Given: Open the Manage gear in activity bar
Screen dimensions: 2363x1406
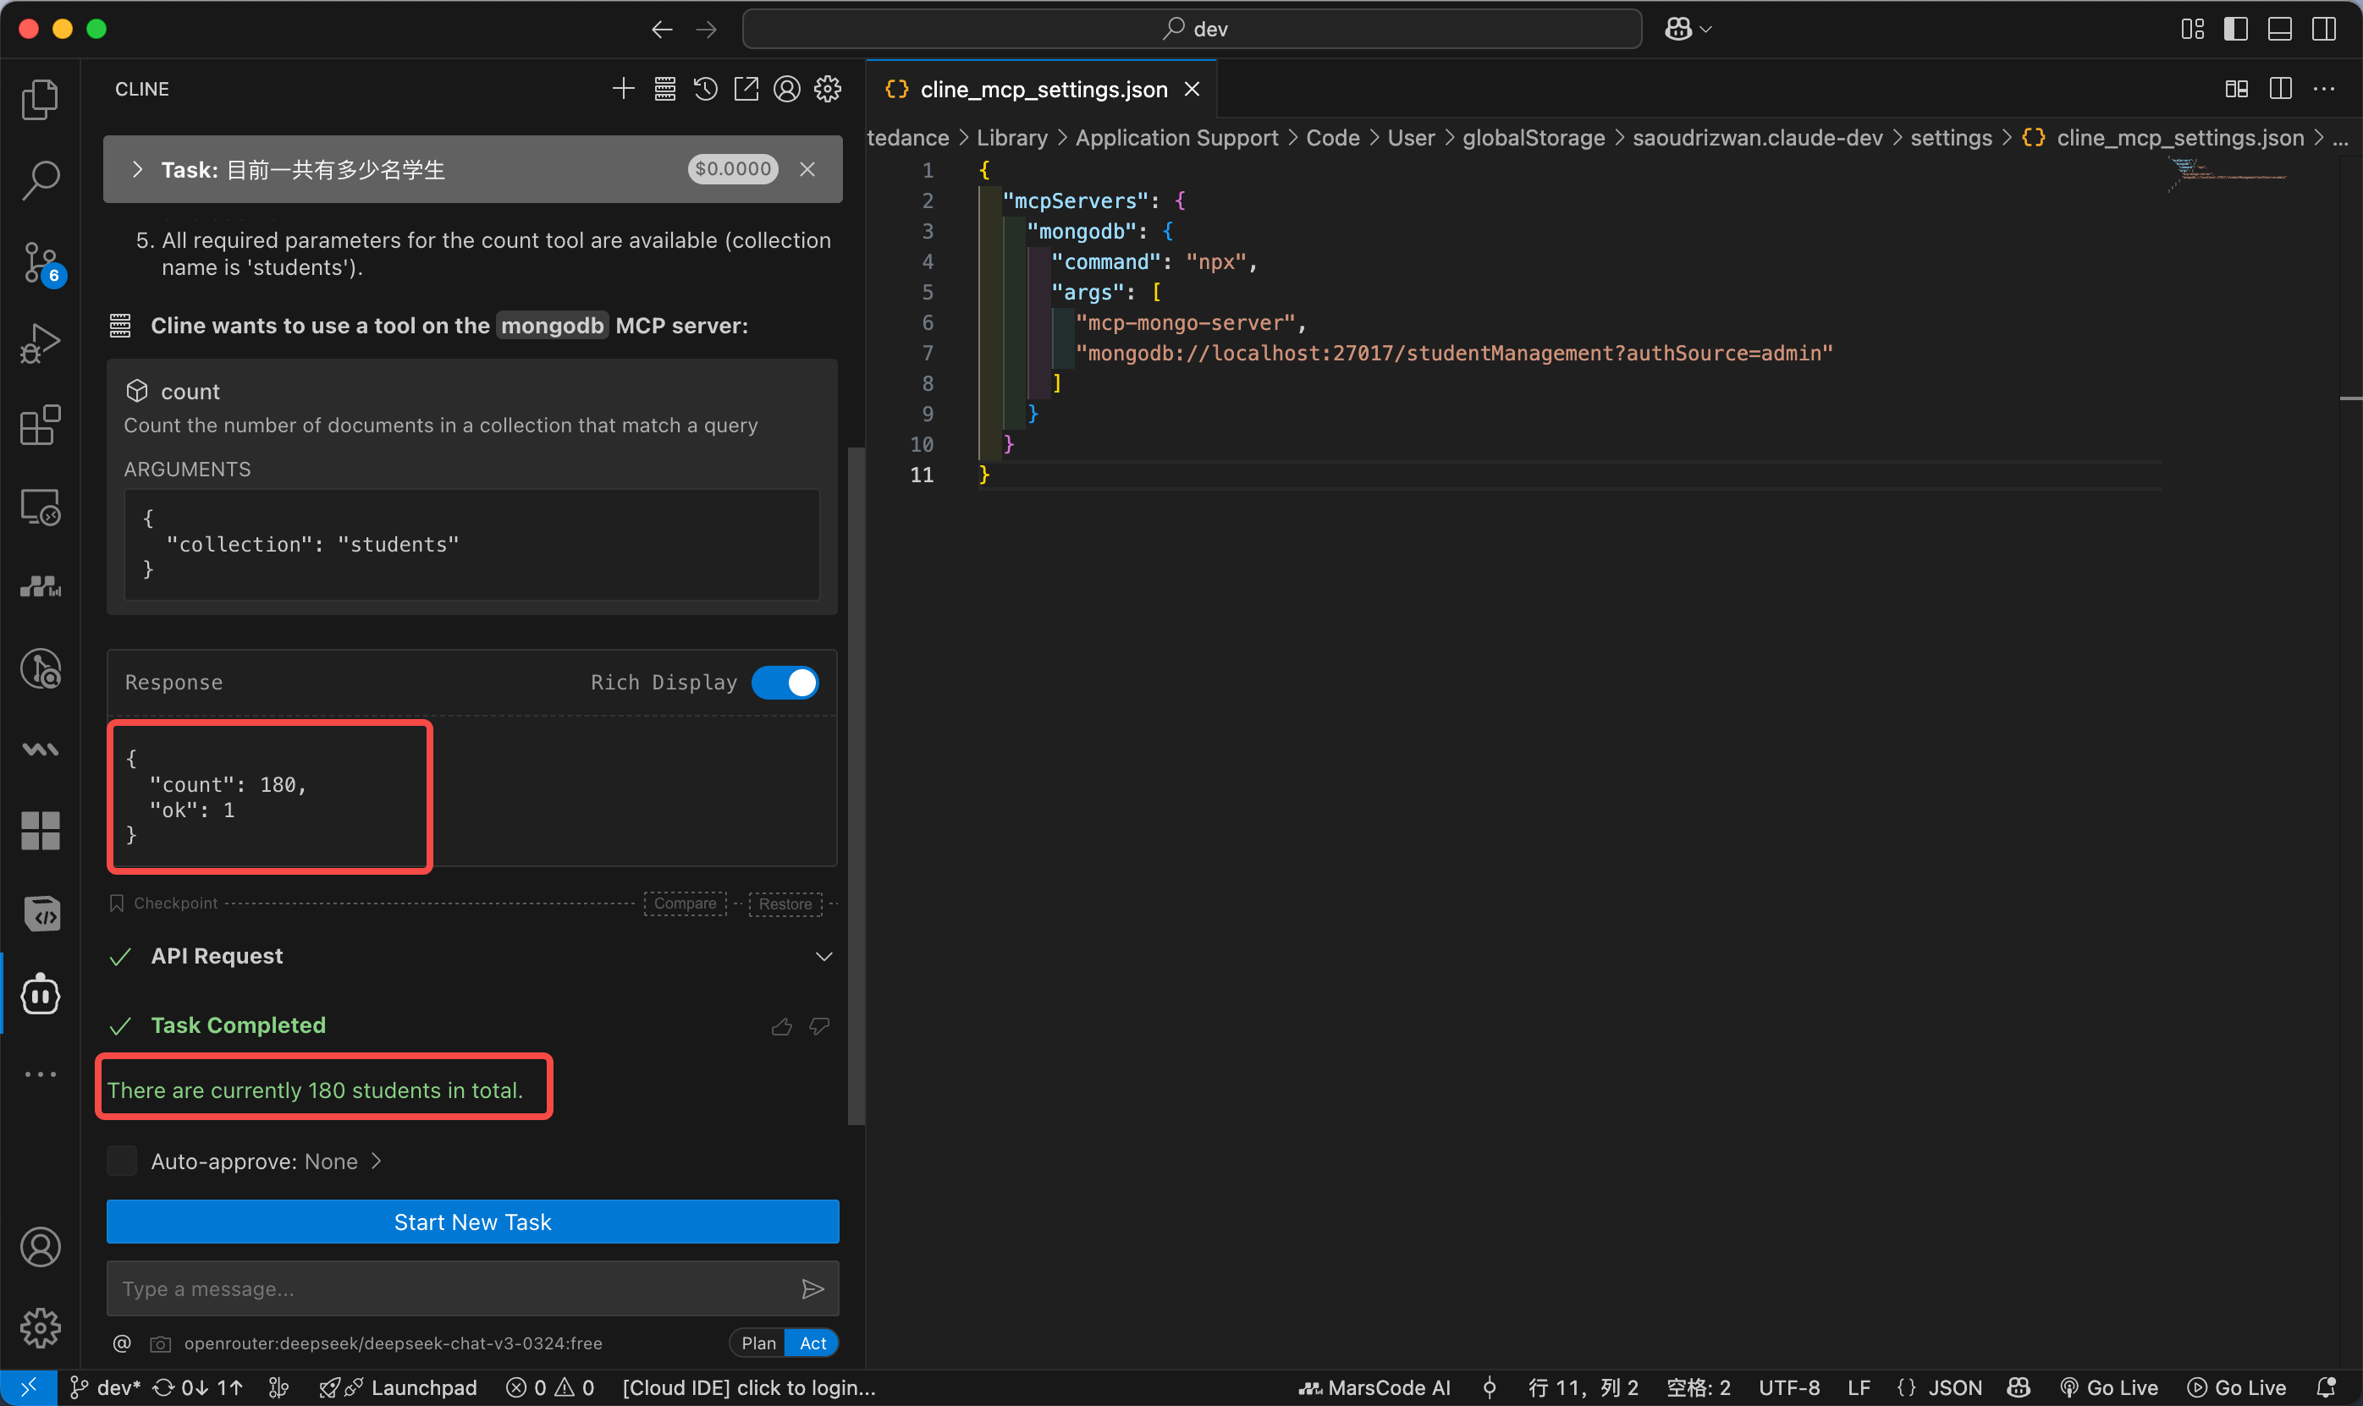Looking at the screenshot, I should click(40, 1327).
